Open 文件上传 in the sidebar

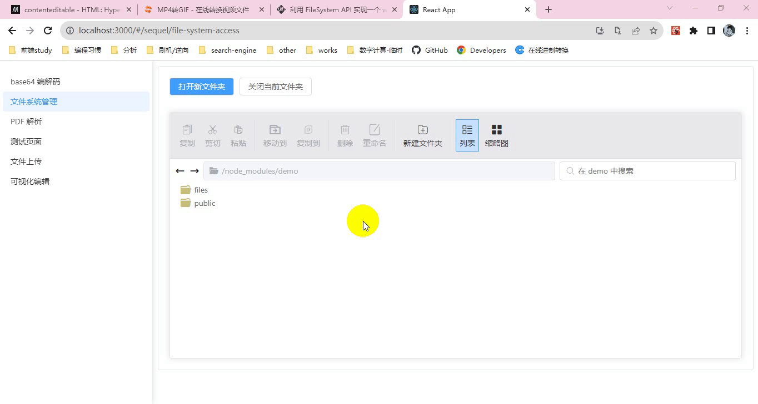pyautogui.click(x=76, y=161)
